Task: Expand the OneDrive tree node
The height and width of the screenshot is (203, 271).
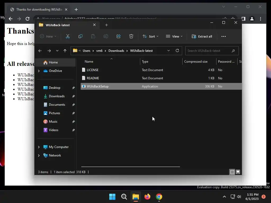Action: pyautogui.click(x=39, y=71)
